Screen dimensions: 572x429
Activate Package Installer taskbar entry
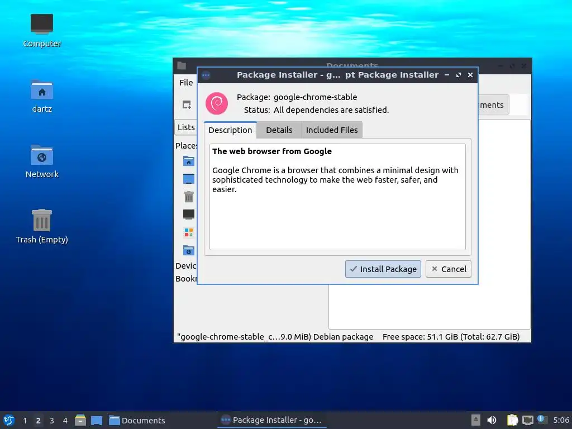point(272,420)
